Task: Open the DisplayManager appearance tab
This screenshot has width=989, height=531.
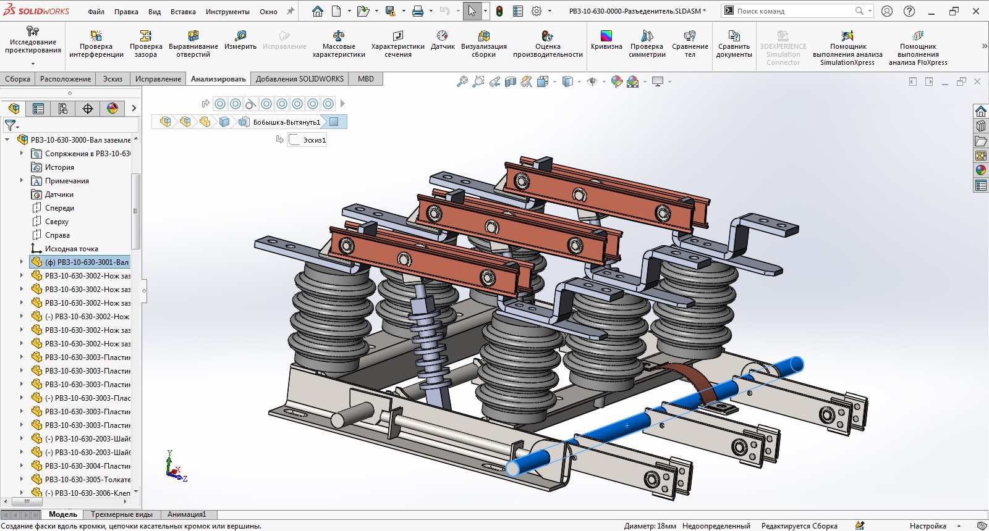Action: pos(112,109)
